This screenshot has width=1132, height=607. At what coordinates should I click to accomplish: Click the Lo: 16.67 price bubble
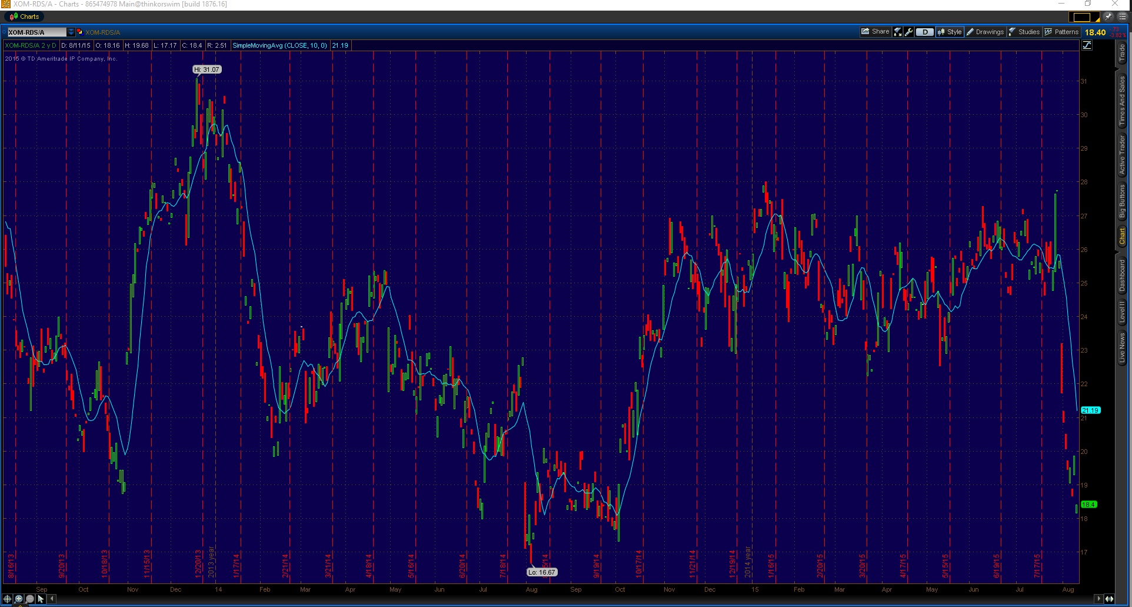pyautogui.click(x=541, y=572)
